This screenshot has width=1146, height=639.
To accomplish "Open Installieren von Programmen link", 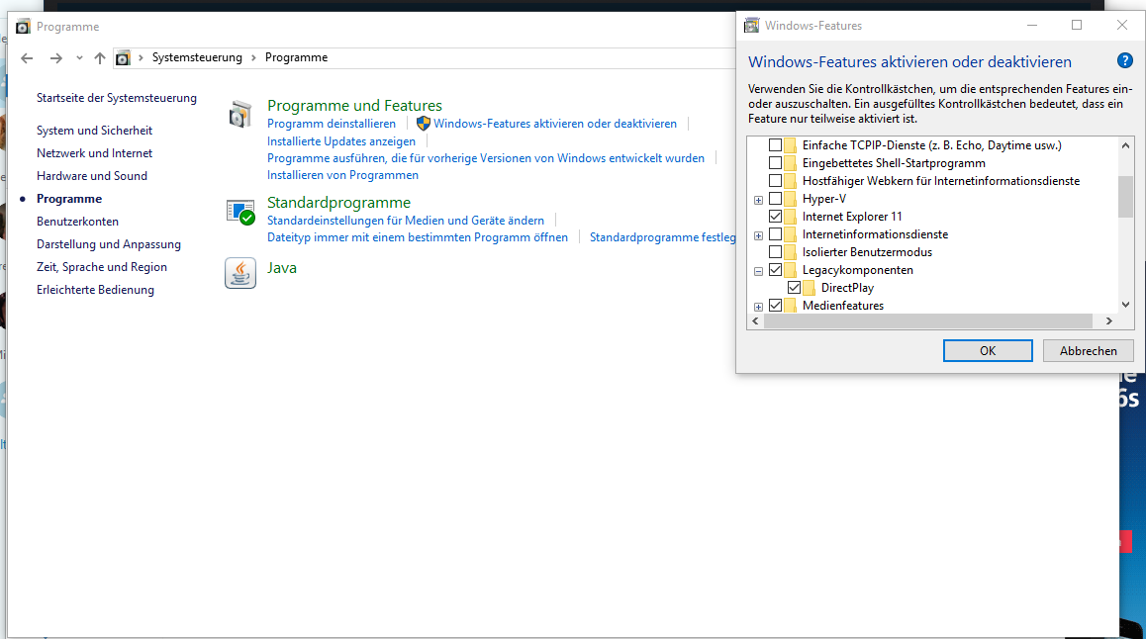I will point(342,175).
